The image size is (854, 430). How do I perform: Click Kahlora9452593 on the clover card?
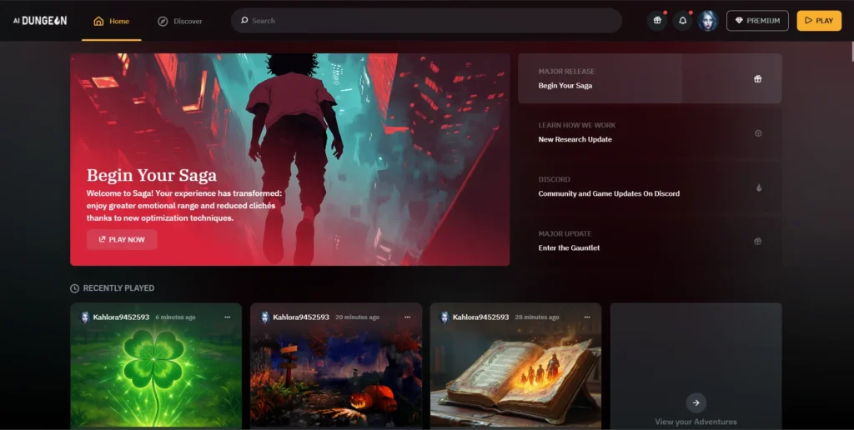tap(121, 317)
